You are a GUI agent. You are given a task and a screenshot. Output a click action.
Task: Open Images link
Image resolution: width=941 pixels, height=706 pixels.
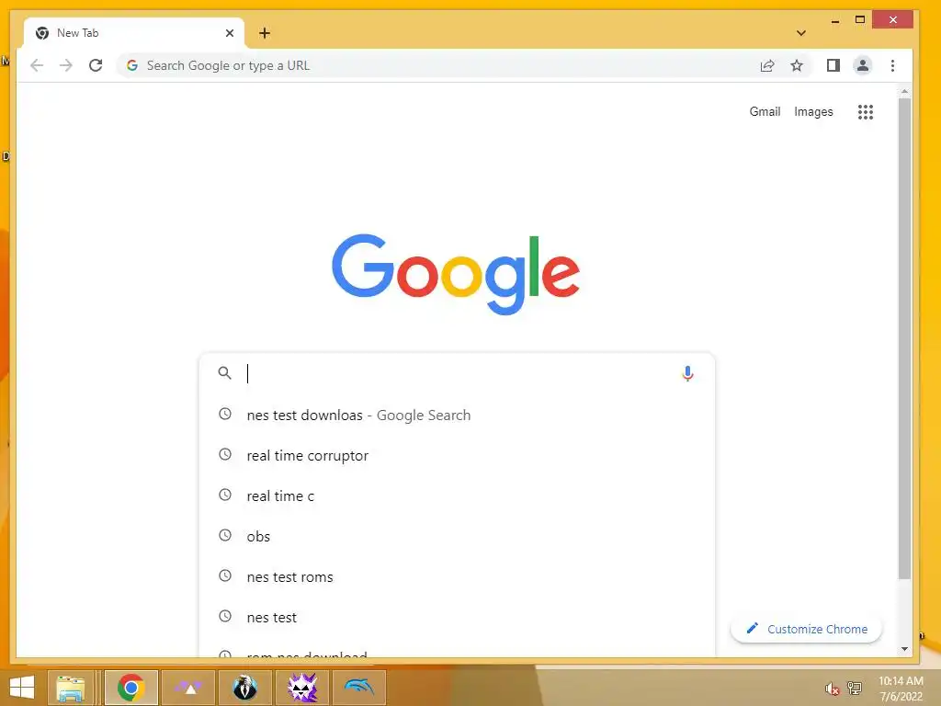coord(813,111)
